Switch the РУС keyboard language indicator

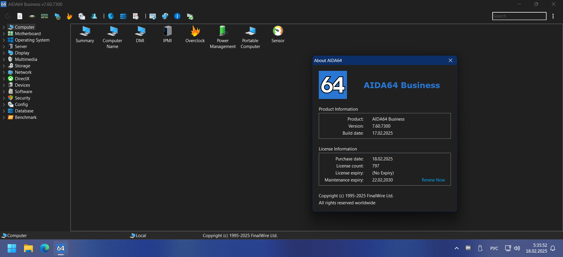(494, 248)
